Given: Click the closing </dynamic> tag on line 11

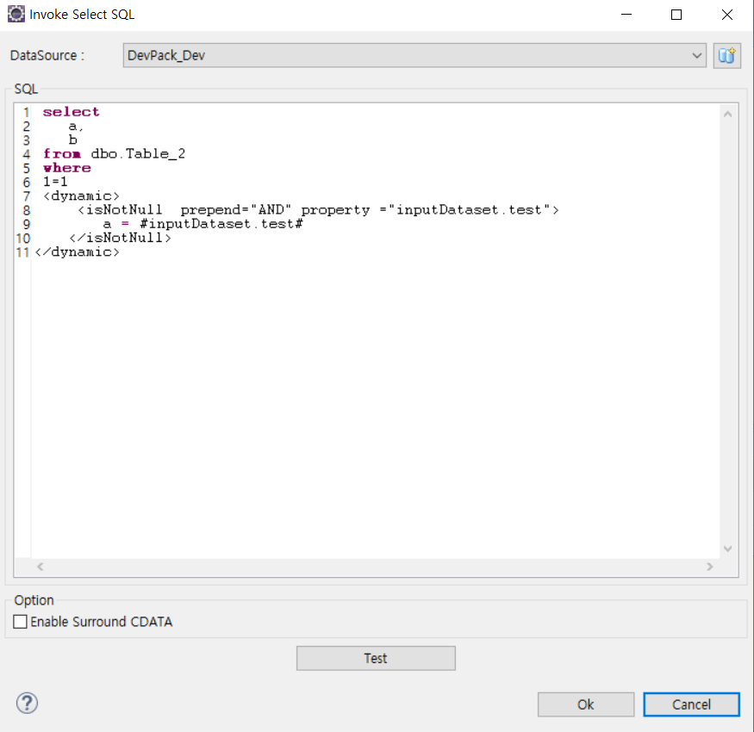Looking at the screenshot, I should (78, 252).
